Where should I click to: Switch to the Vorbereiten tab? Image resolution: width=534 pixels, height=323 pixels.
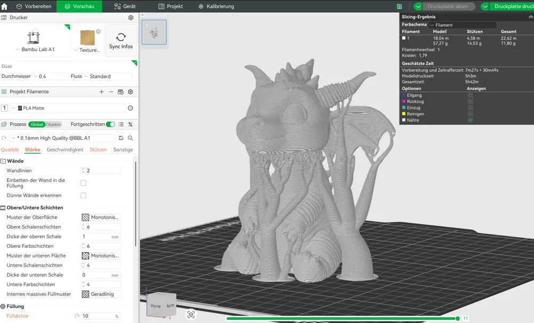click(34, 6)
